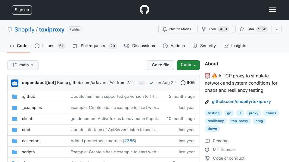Expand the green Code dropdown

tap(188, 65)
